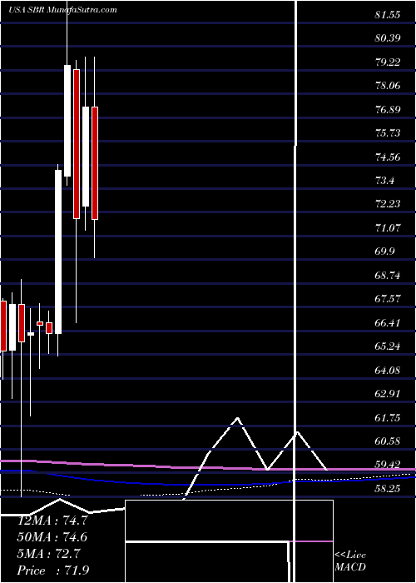
Task: Click the 74.56 price axis label
Action: (x=388, y=157)
